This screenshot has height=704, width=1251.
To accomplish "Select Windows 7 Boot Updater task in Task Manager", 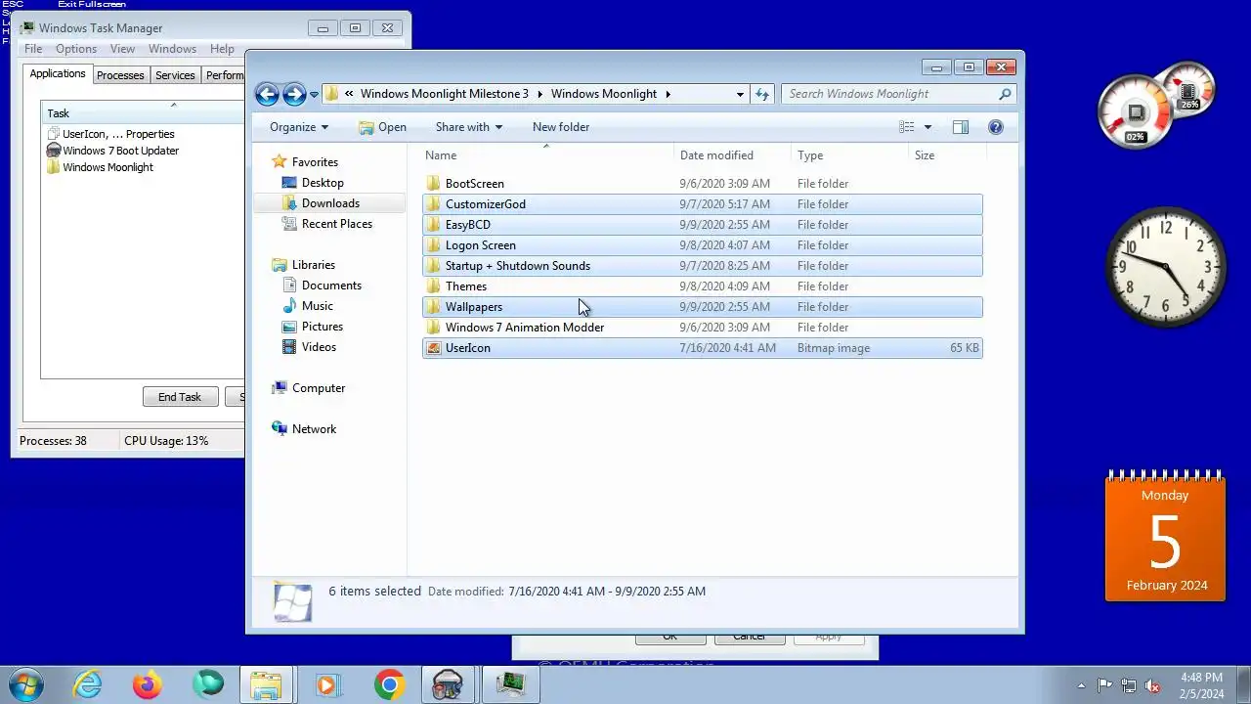I will (120, 151).
